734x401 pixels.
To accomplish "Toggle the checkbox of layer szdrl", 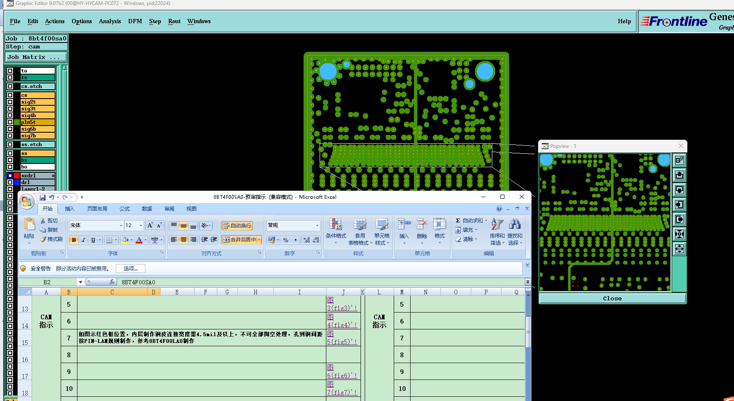I will (x=10, y=176).
